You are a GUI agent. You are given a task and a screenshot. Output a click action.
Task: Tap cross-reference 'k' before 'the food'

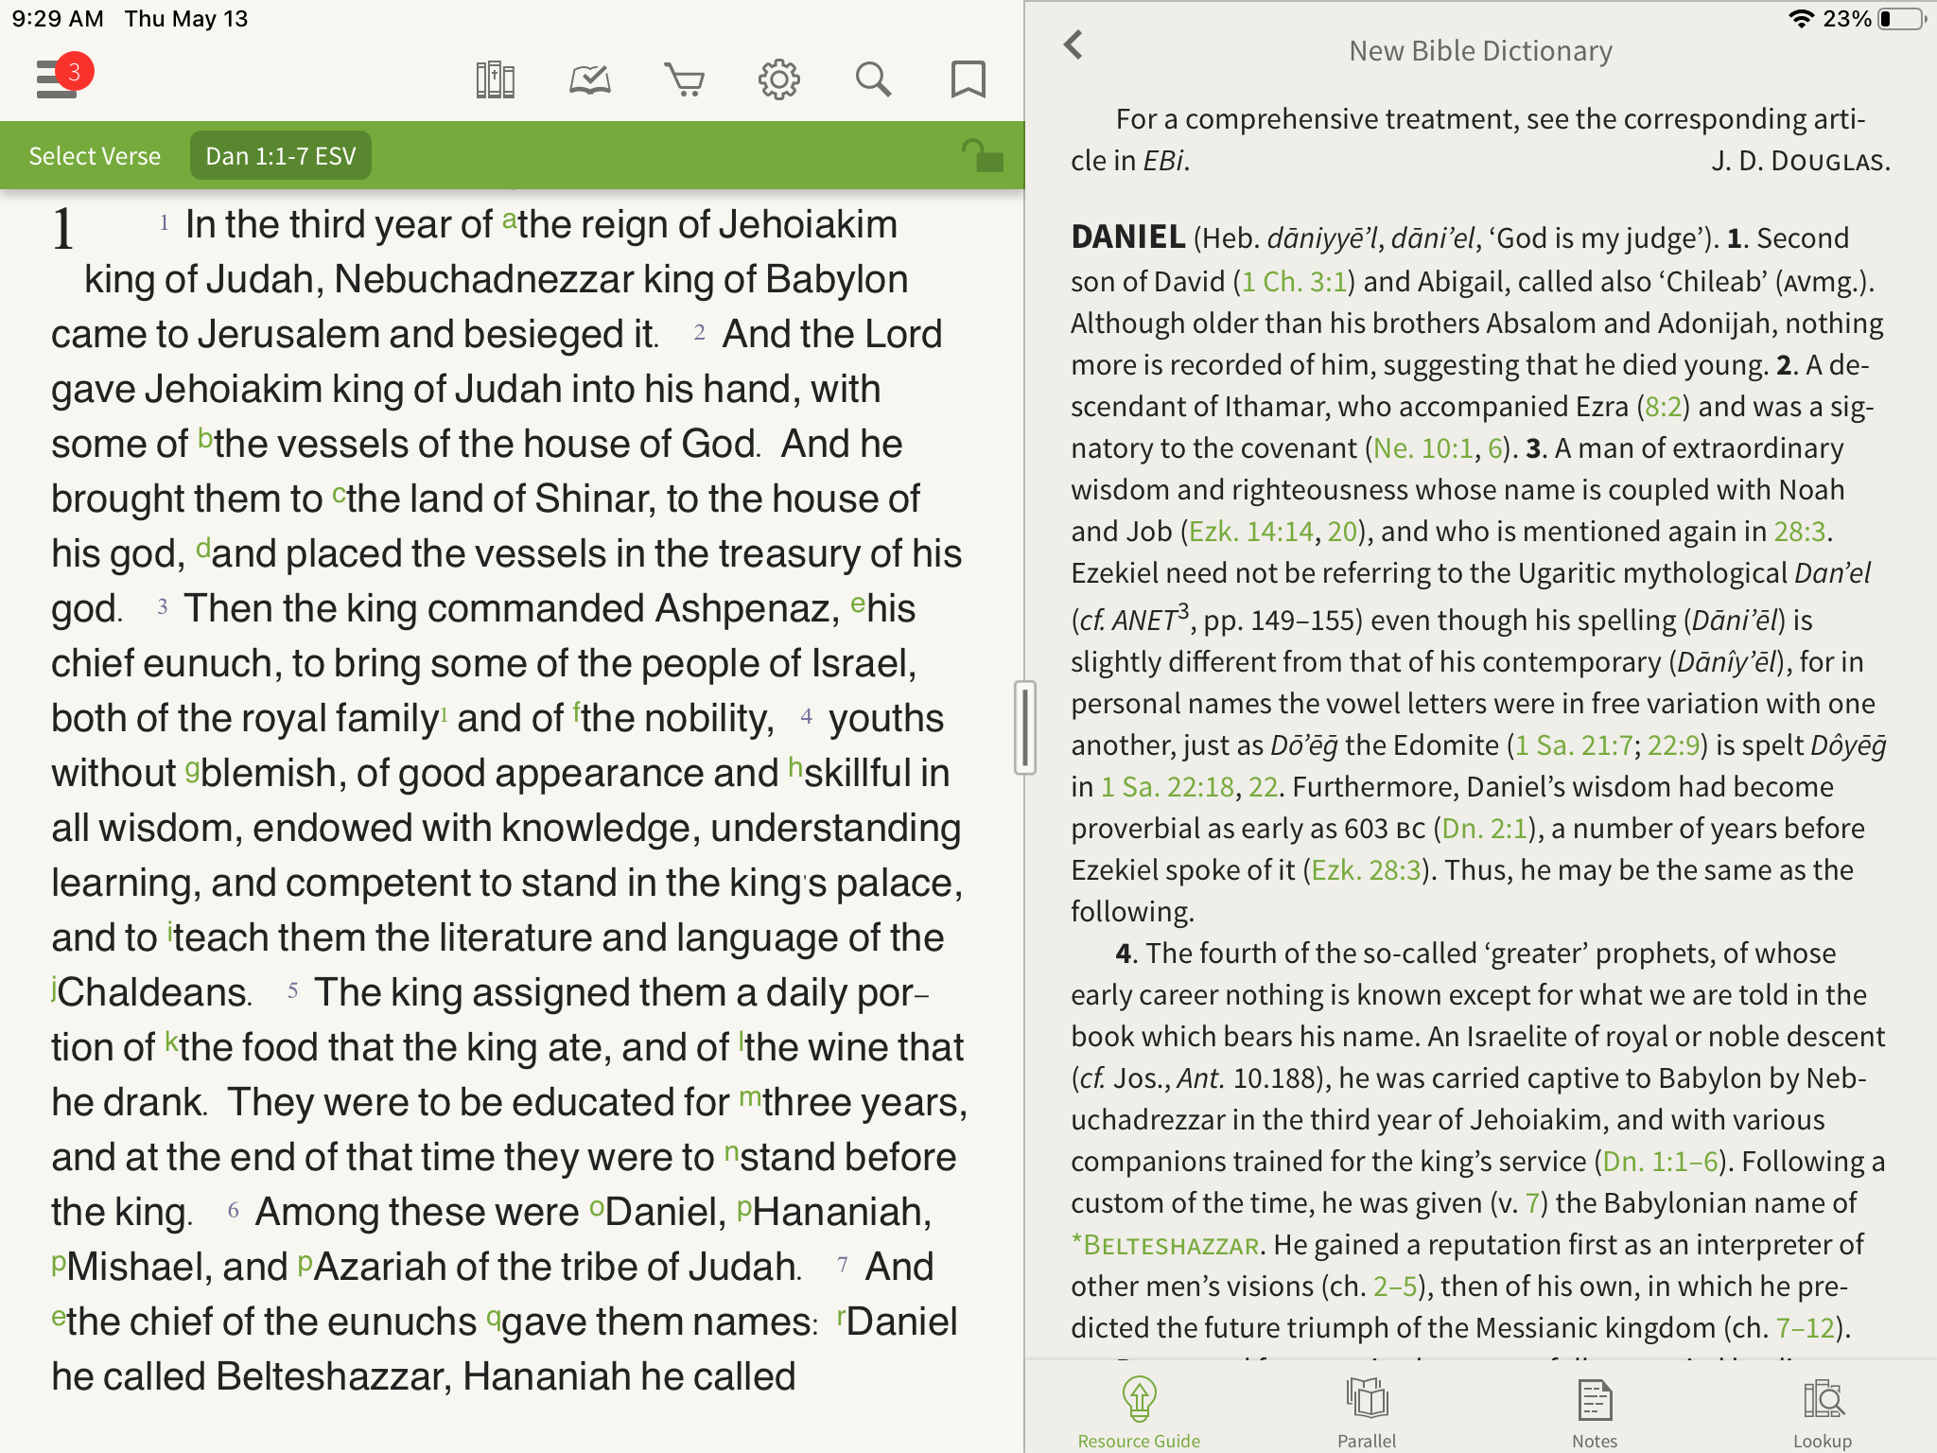[x=171, y=1042]
